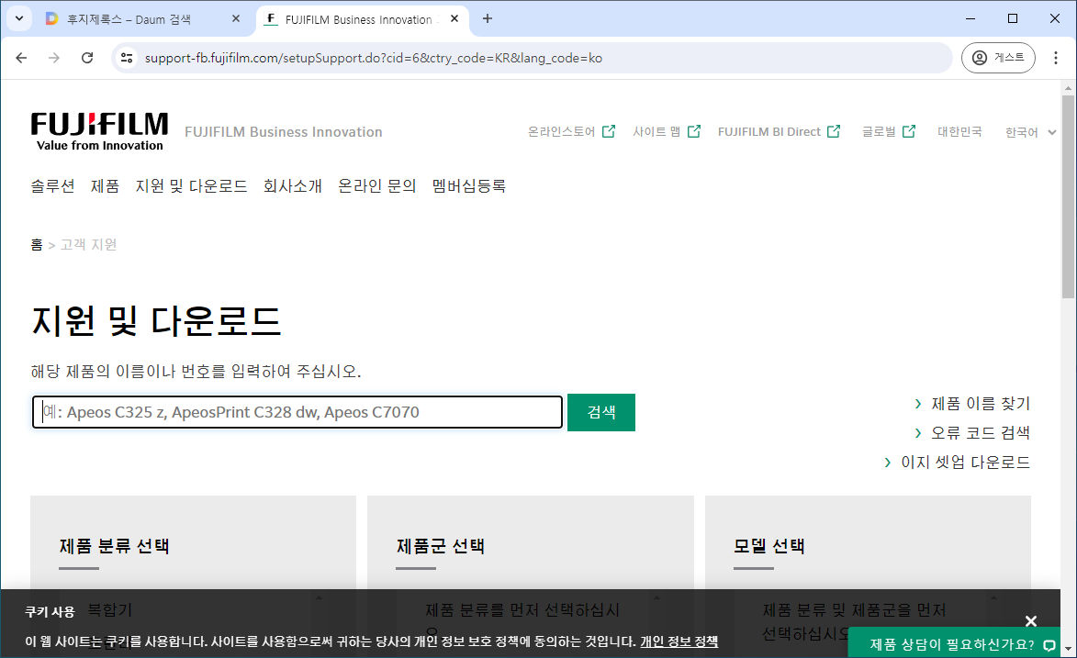The height and width of the screenshot is (658, 1077).
Task: Open the tab search dropdown
Action: pos(19,18)
